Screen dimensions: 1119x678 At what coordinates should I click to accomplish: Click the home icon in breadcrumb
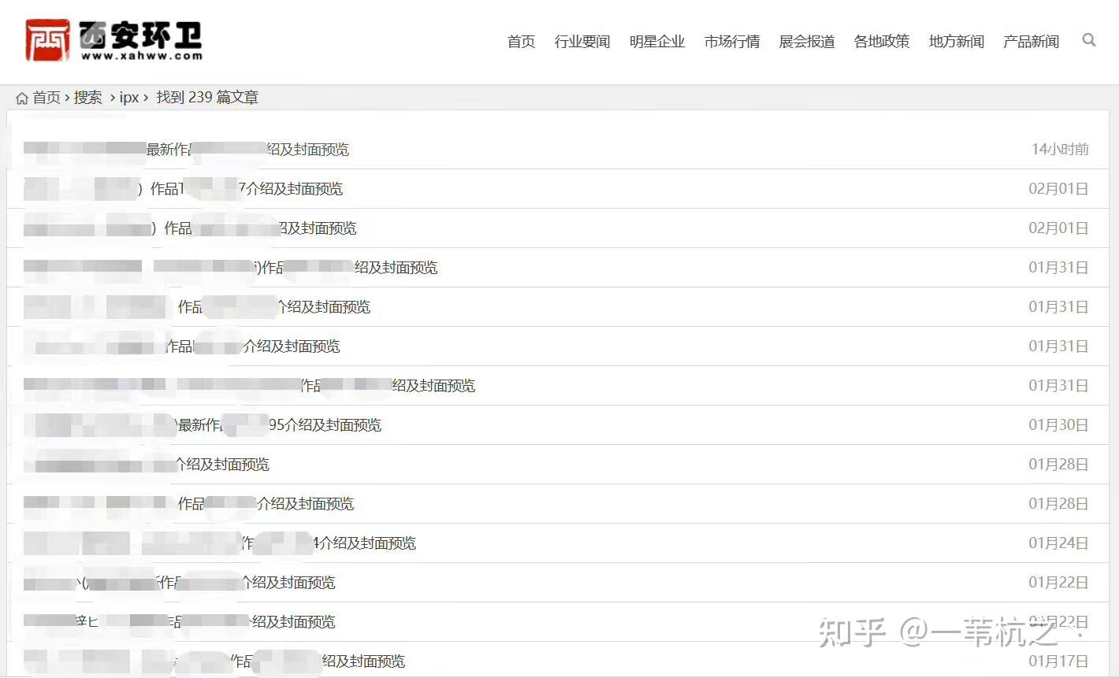click(22, 98)
